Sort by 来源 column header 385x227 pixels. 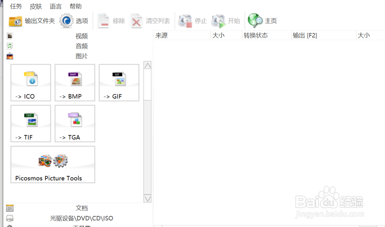182,35
